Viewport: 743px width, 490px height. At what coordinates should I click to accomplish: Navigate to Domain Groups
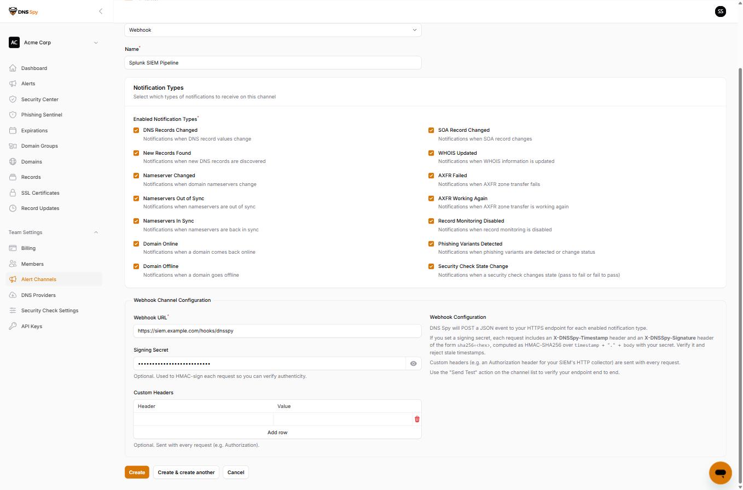click(x=54, y=146)
